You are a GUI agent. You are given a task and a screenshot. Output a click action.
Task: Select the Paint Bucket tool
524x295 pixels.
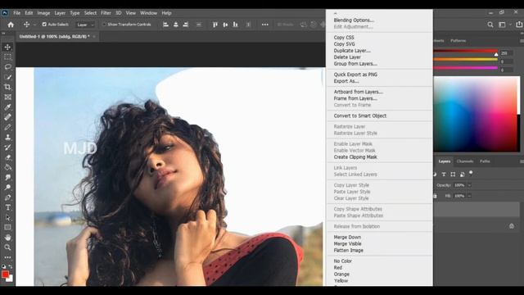tap(7, 167)
